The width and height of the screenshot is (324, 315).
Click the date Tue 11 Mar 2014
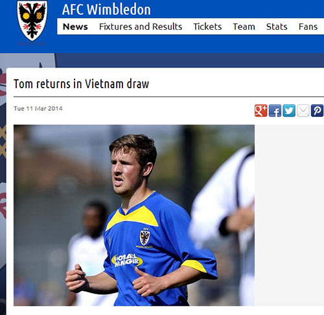(38, 108)
